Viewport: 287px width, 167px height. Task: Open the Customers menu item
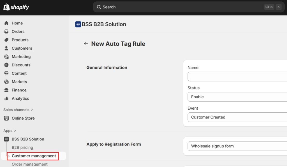22,48
